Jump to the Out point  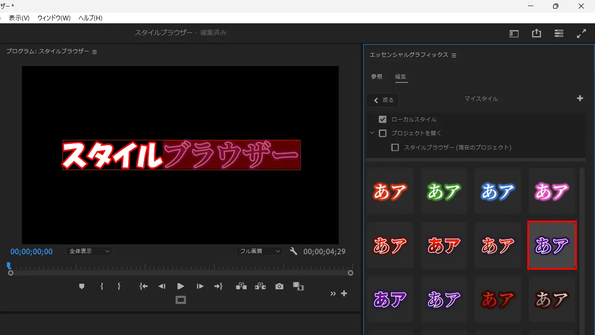[219, 286]
